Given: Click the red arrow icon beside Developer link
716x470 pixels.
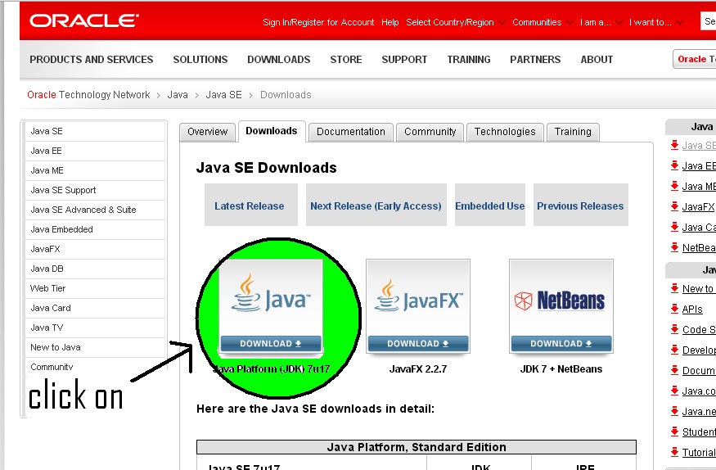Looking at the screenshot, I should (x=674, y=350).
